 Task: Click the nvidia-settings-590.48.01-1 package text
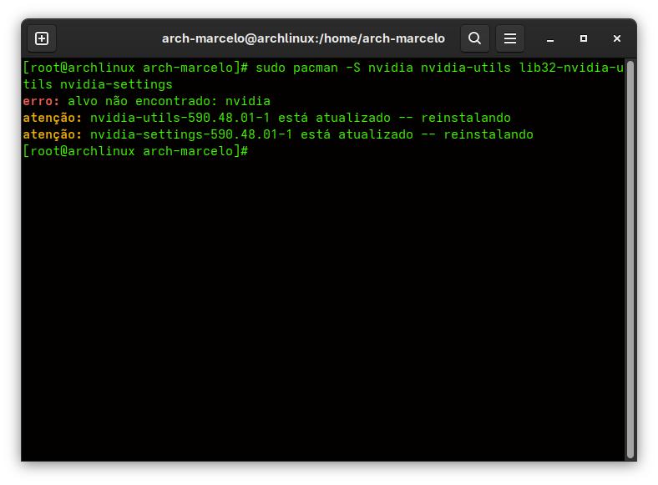tap(190, 134)
